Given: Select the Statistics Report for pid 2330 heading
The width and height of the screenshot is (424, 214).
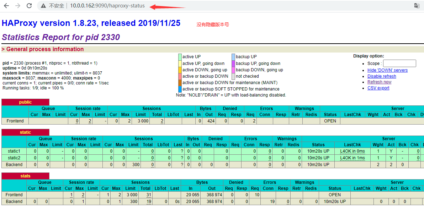Looking at the screenshot, I should 60,37.
